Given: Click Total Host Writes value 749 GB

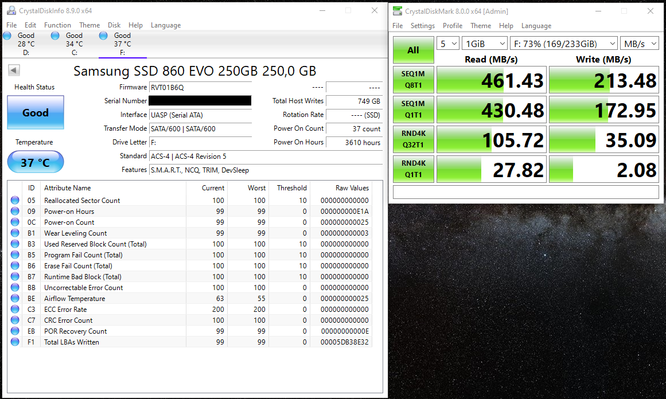Looking at the screenshot, I should click(355, 101).
